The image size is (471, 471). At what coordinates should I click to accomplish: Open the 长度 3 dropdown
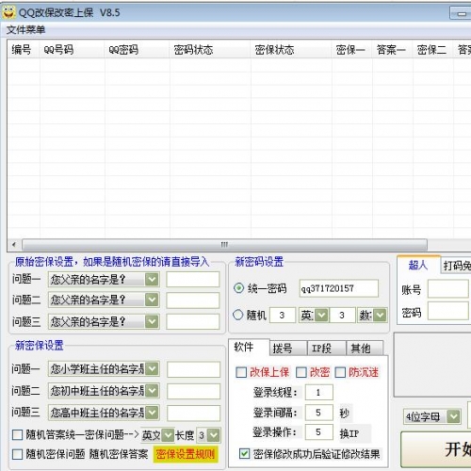pyautogui.click(x=214, y=435)
